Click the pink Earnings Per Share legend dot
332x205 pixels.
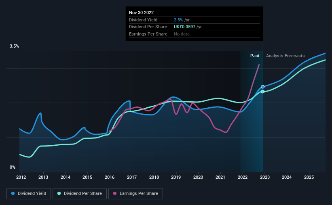coord(115,193)
